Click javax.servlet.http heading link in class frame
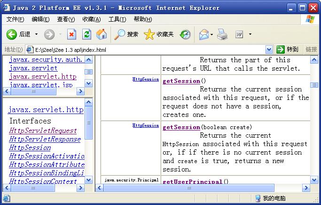This screenshot has width=321, height=205. (x=46, y=110)
